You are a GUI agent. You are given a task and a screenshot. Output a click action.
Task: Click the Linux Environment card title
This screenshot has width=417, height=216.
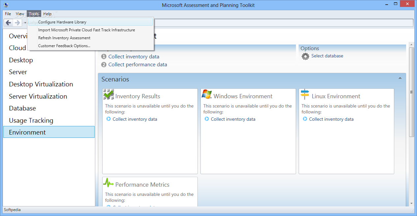336,96
